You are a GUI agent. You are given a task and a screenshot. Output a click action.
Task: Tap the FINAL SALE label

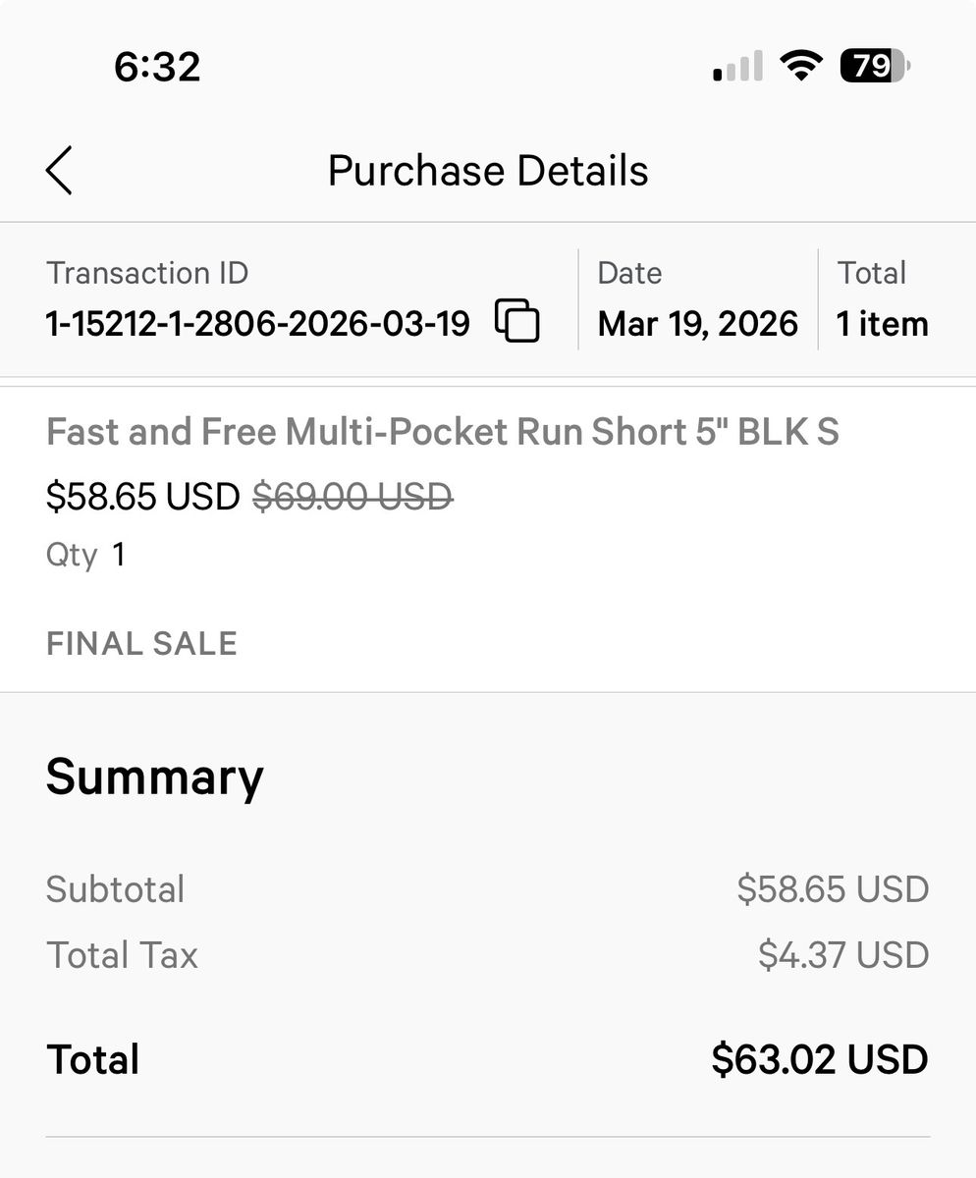coord(141,644)
